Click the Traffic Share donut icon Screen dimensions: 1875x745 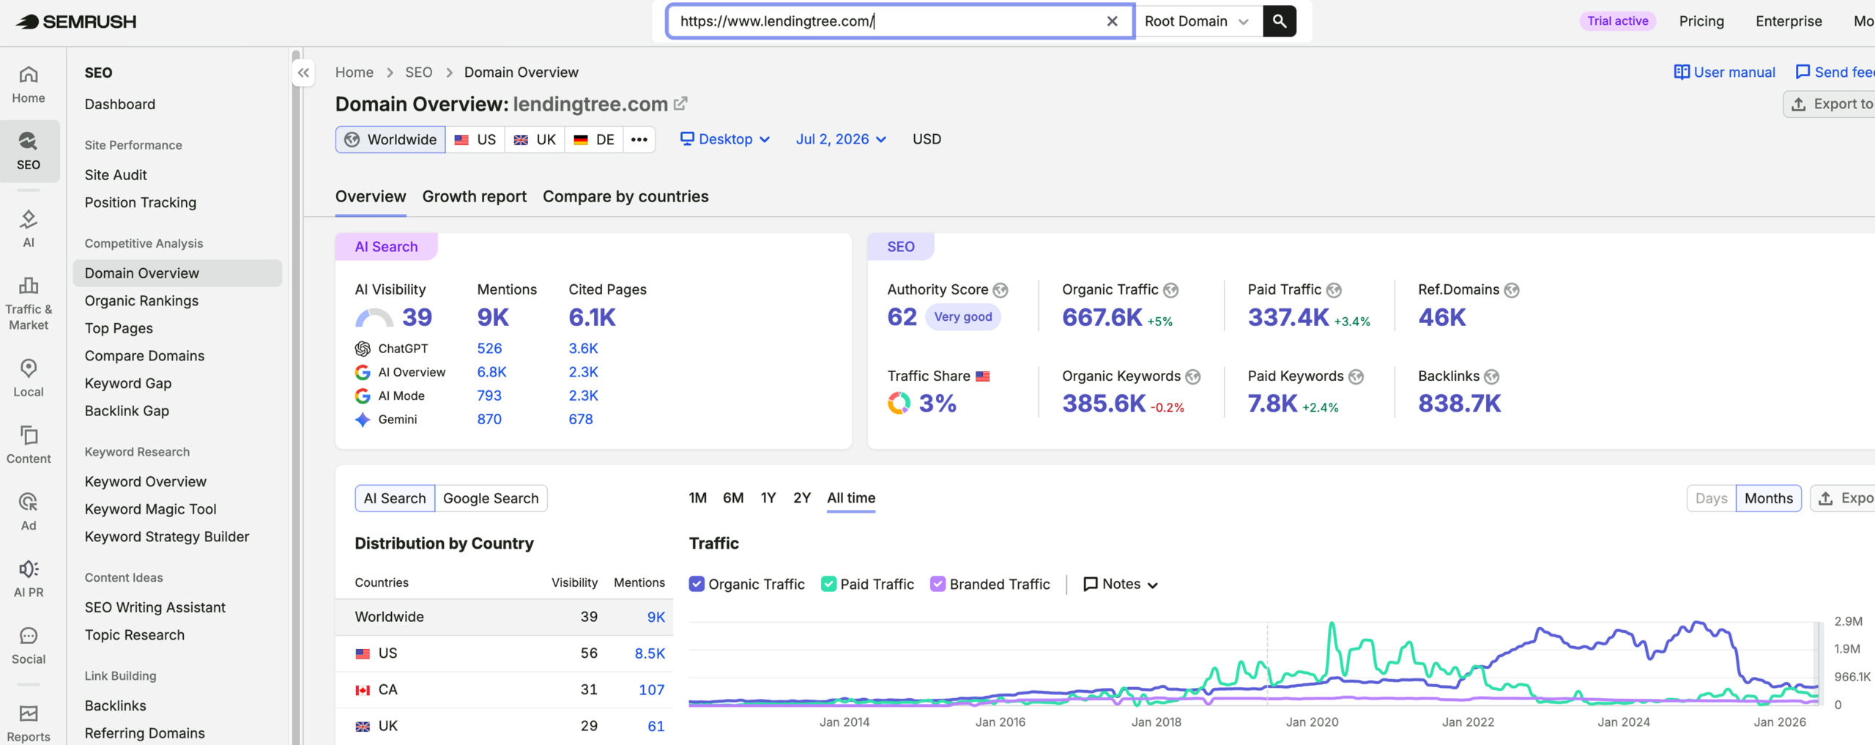[x=899, y=403]
